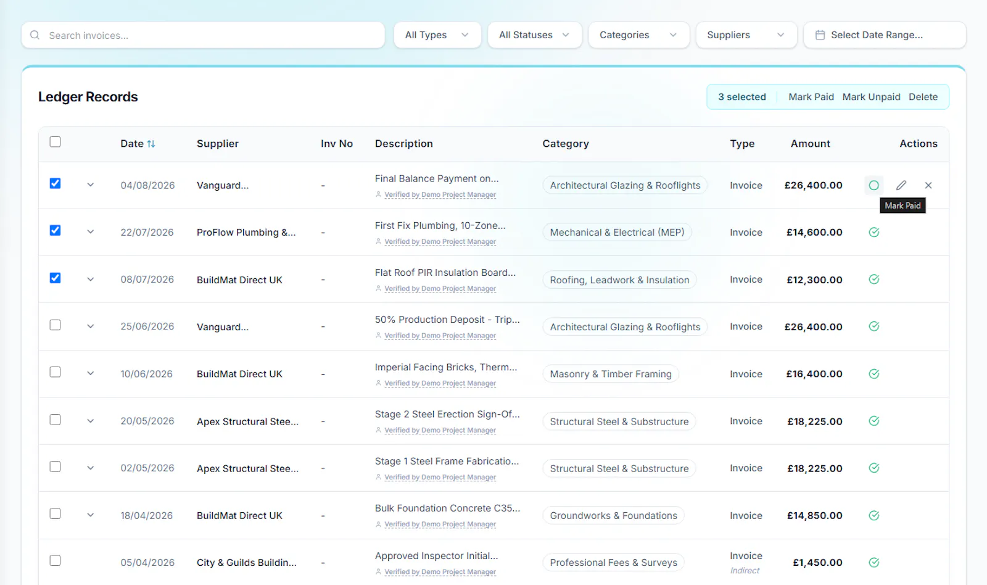The image size is (987, 585).
Task: Open the Suppliers filter dropdown
Action: (746, 35)
